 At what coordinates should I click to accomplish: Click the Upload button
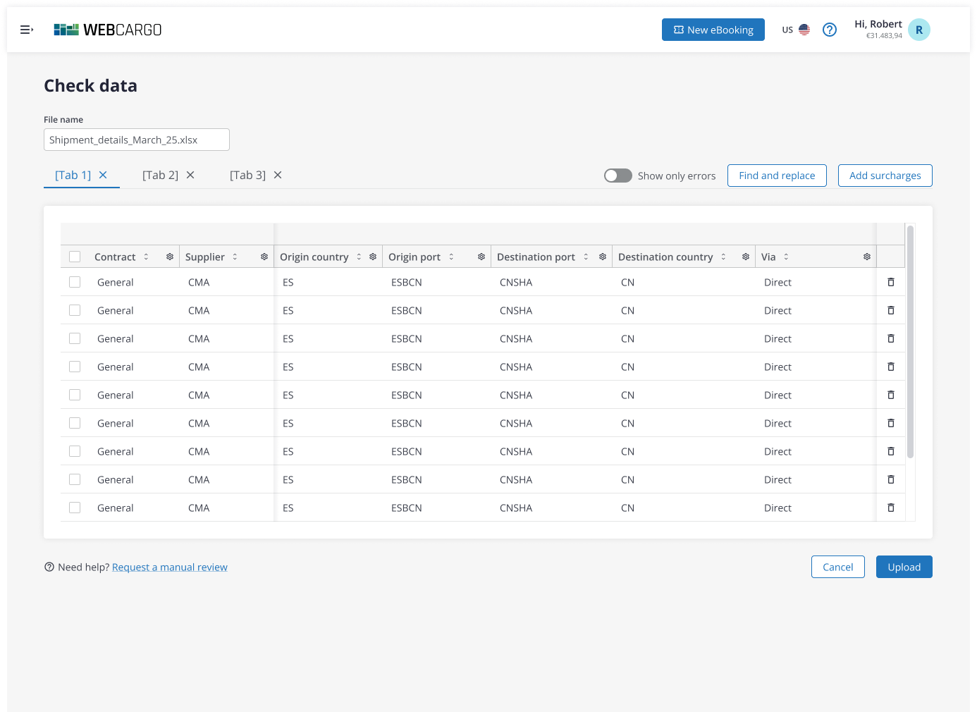904,567
